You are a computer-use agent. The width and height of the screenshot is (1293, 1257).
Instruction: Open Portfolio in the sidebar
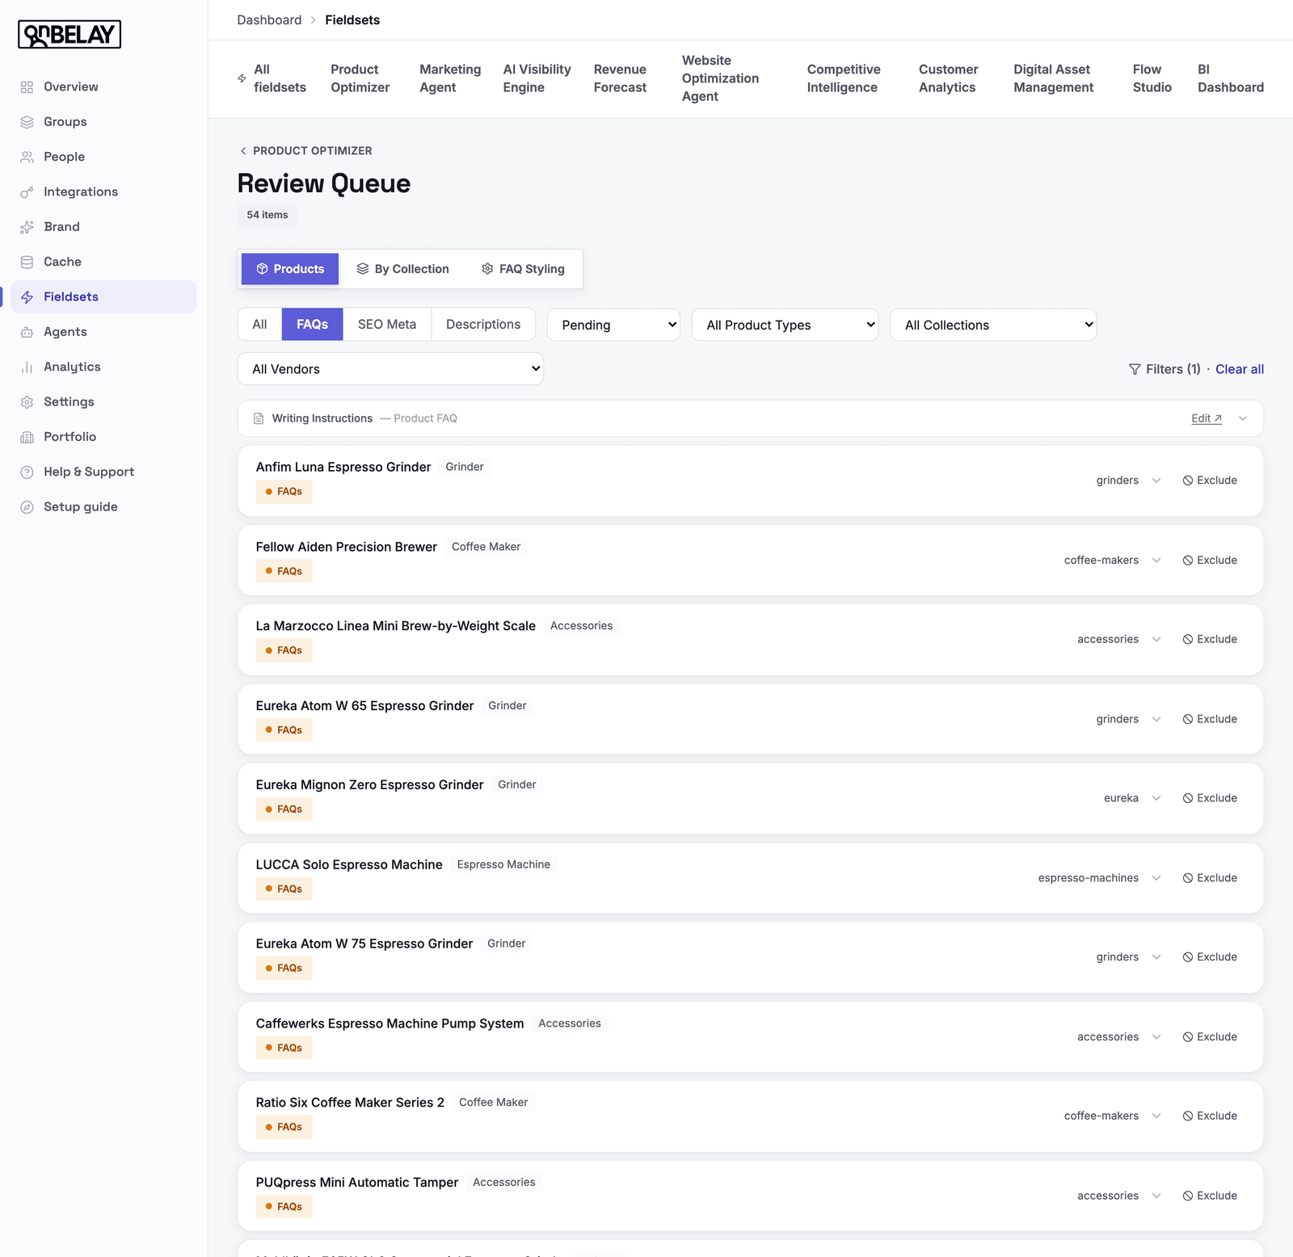(69, 437)
